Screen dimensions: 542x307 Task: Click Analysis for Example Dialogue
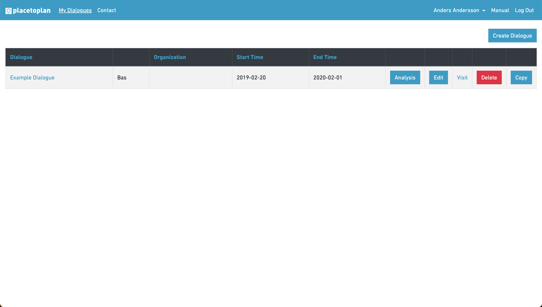[x=405, y=78]
